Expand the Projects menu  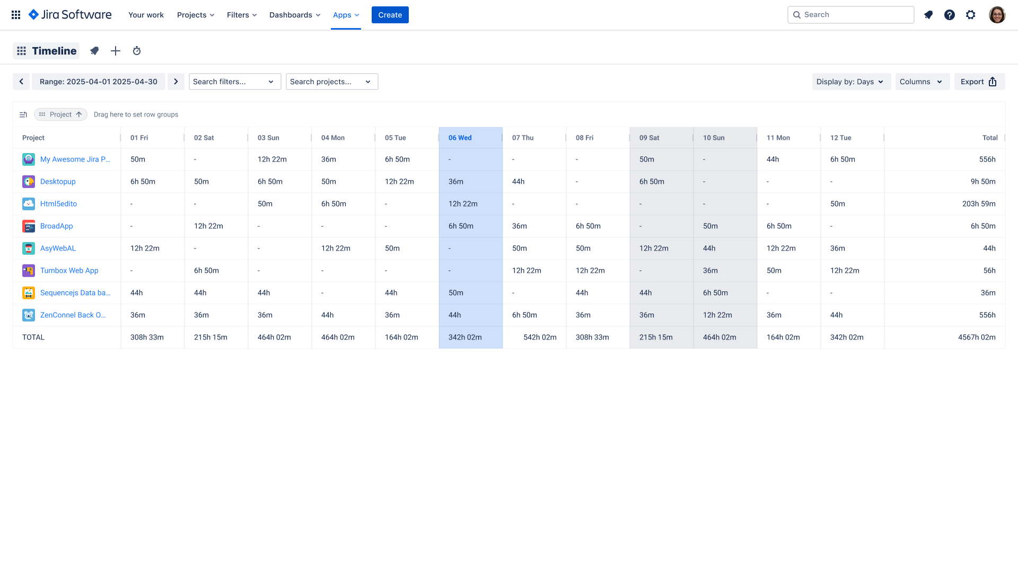click(196, 15)
